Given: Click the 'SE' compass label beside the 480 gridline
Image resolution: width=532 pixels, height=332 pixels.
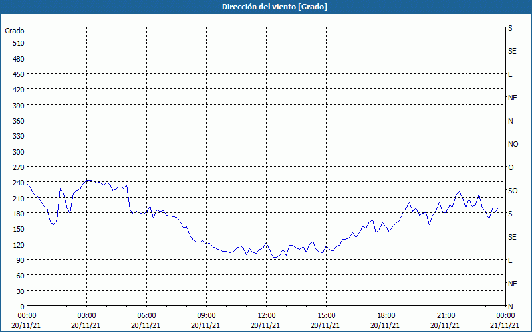Looking at the screenshot, I should click(512, 51).
